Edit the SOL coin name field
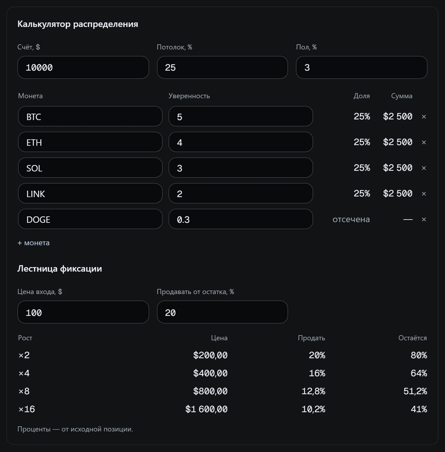 pos(90,168)
